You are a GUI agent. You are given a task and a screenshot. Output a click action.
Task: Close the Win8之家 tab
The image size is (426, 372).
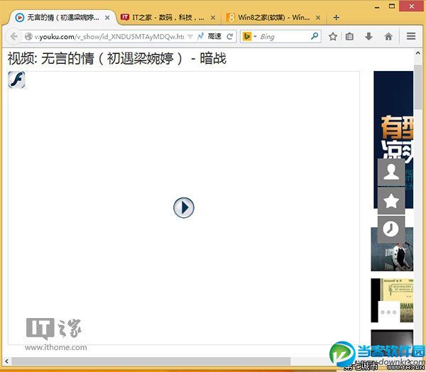(318, 18)
